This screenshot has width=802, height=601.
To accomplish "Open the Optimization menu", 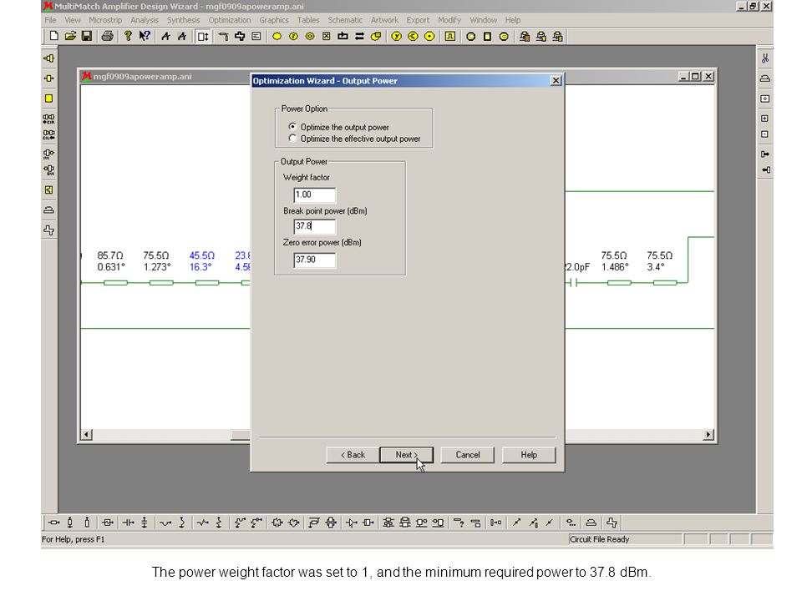I will (x=230, y=20).
